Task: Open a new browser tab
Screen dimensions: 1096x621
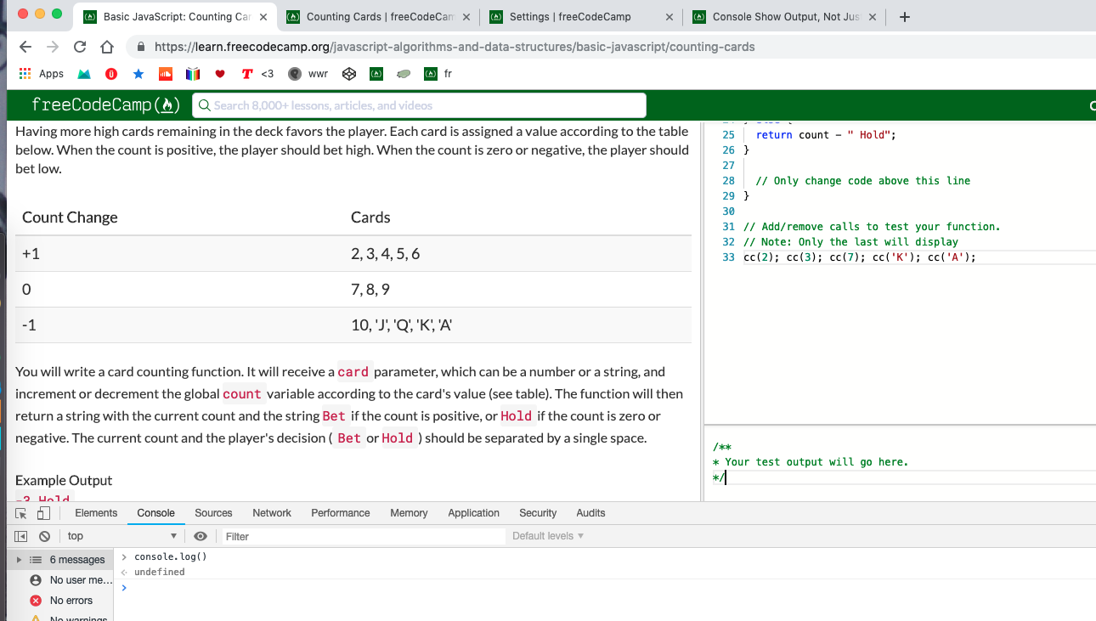Action: coord(905,17)
